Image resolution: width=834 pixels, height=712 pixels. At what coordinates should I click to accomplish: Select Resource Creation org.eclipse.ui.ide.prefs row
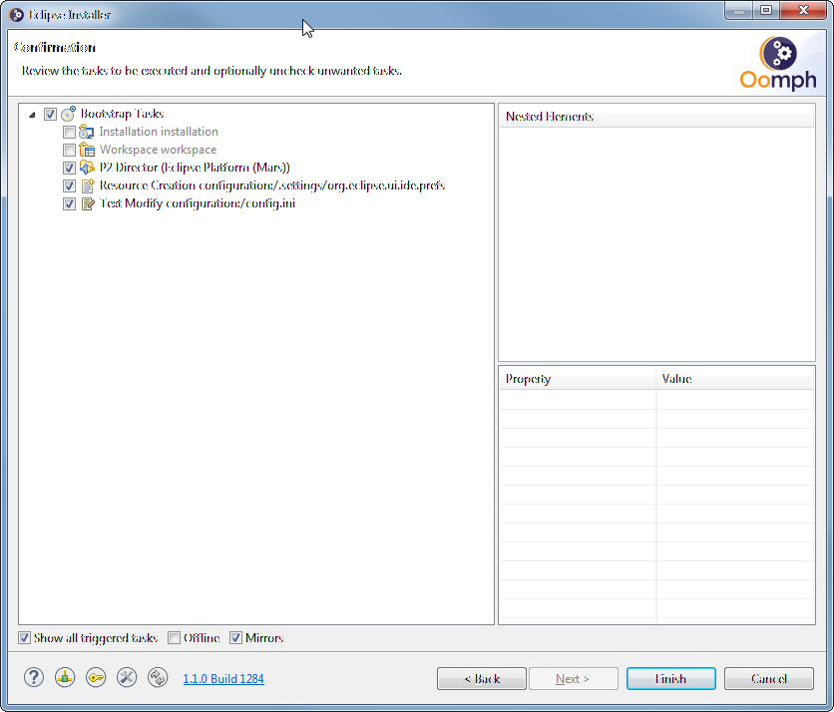tap(272, 185)
